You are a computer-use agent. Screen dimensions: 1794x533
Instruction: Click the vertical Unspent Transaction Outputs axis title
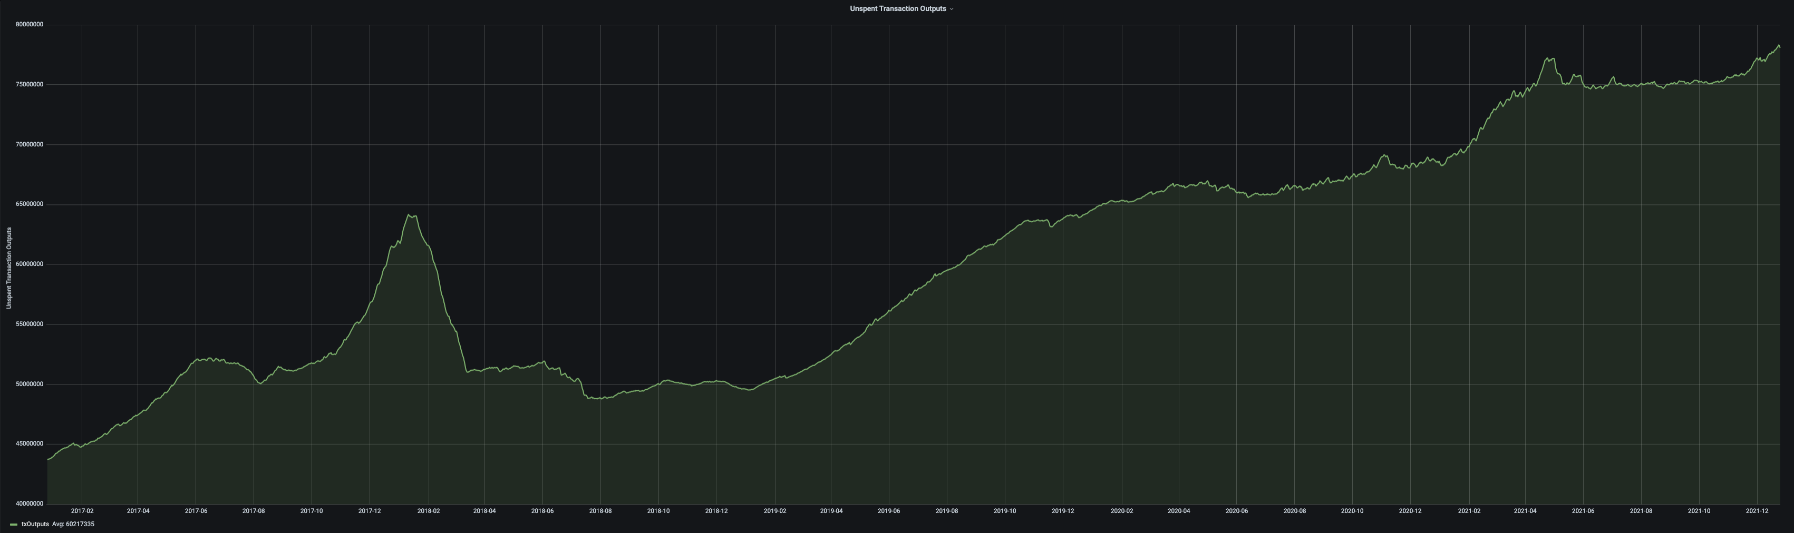[9, 268]
